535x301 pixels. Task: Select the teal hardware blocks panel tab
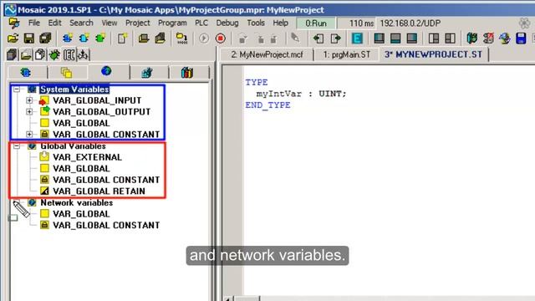(147, 73)
